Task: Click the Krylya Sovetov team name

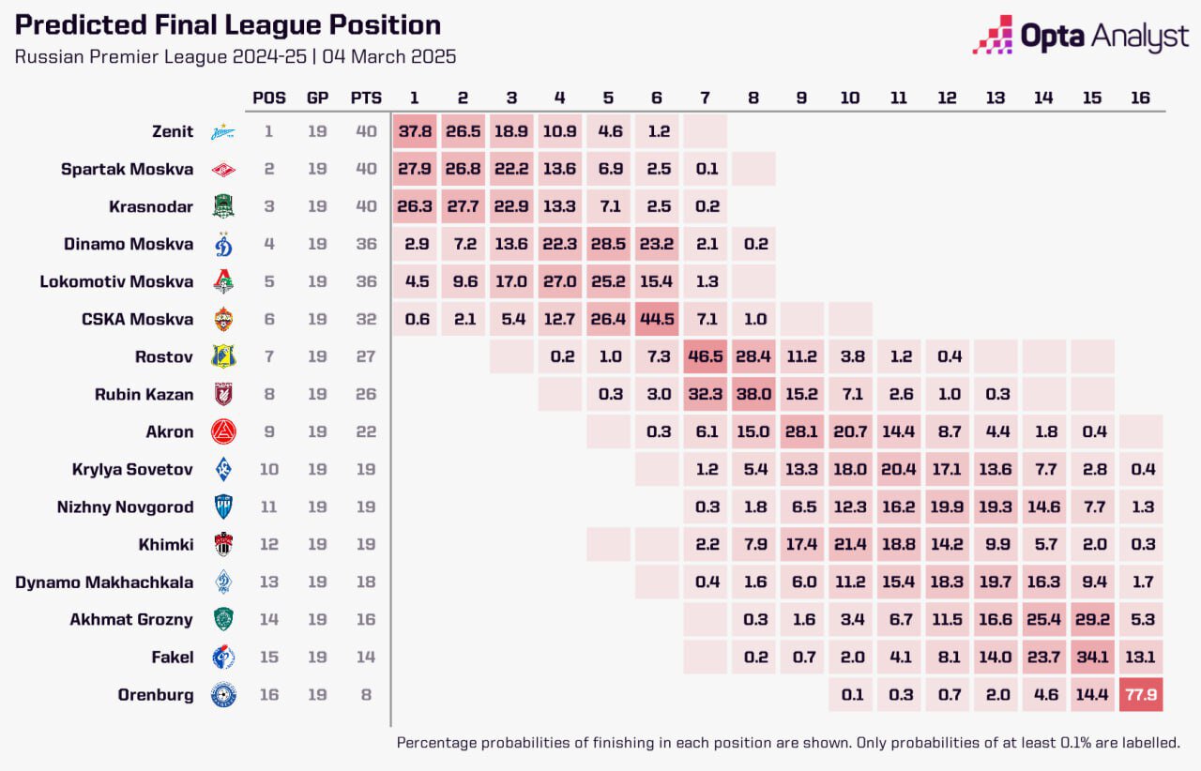Action: pyautogui.click(x=132, y=469)
